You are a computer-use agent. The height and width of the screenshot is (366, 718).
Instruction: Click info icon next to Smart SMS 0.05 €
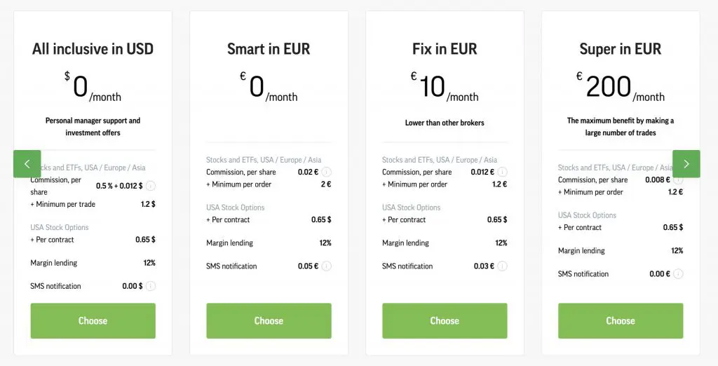click(327, 266)
